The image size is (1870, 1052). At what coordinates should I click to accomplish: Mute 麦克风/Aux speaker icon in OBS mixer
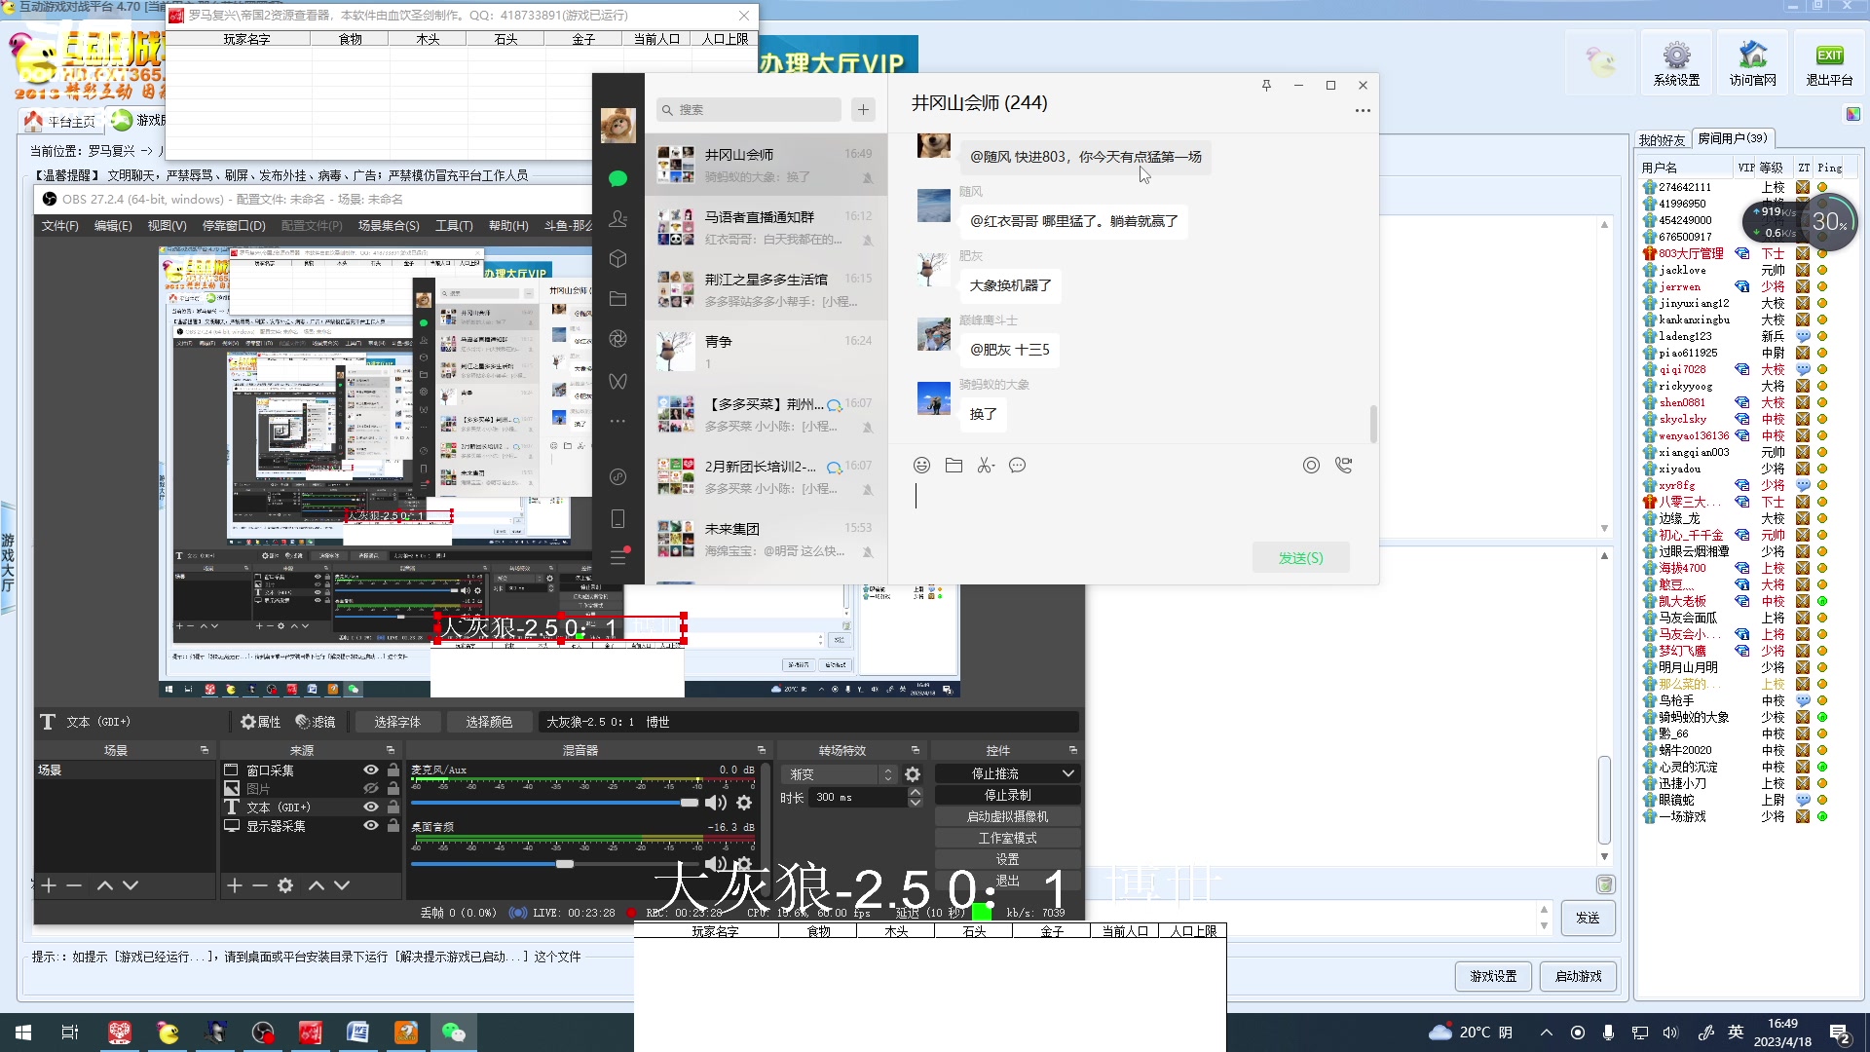click(716, 803)
